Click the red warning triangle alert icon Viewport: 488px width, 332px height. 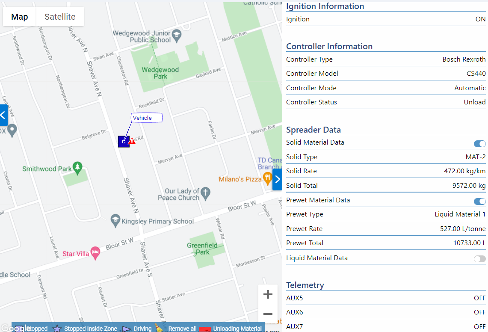point(132,140)
